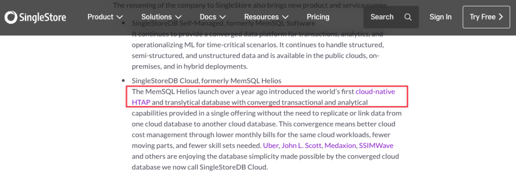Click the search magnifier icon
Screen dimensions: 516x179
pyautogui.click(x=408, y=17)
